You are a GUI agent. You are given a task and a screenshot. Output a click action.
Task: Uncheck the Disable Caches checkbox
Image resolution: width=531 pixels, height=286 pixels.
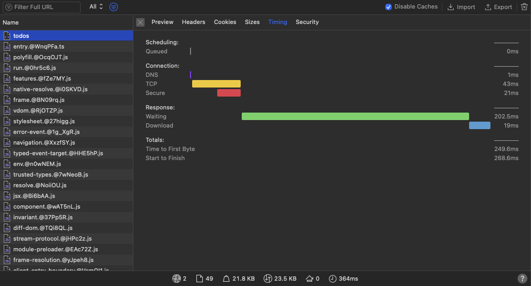(x=389, y=7)
